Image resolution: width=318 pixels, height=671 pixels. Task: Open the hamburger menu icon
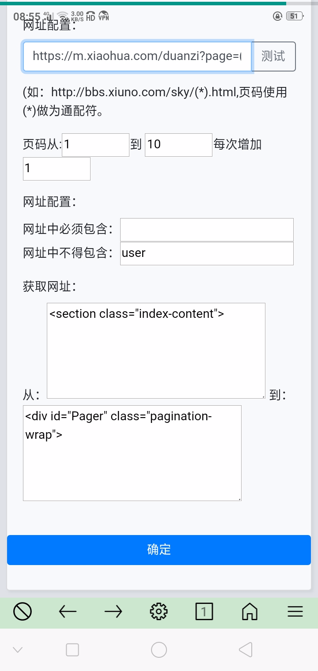point(295,611)
